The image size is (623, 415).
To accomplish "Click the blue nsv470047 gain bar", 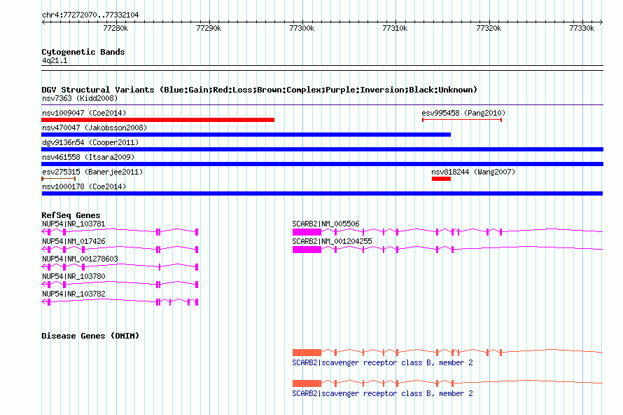I will (x=246, y=135).
